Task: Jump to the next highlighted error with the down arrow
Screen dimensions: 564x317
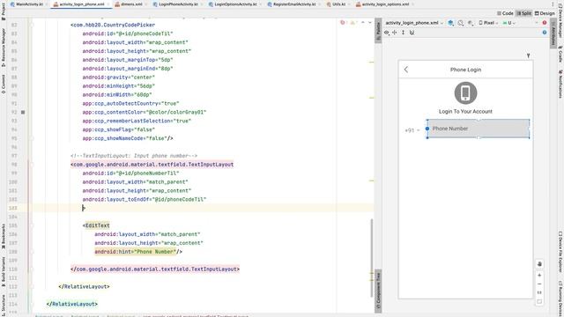Action: click(x=370, y=23)
